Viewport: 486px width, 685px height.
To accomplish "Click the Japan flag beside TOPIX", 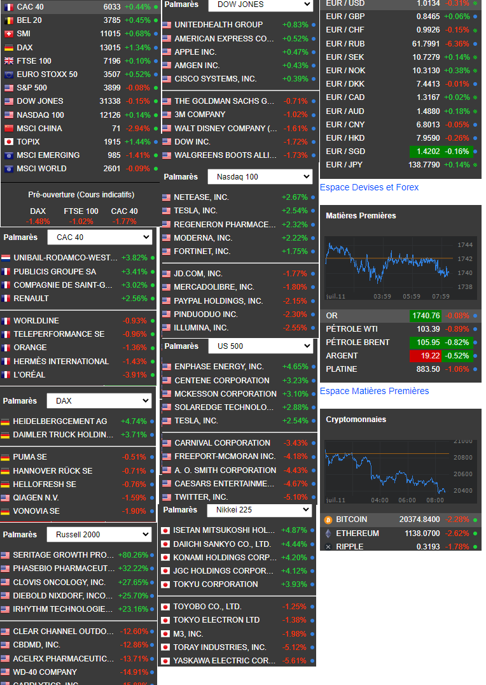I will pyautogui.click(x=9, y=142).
